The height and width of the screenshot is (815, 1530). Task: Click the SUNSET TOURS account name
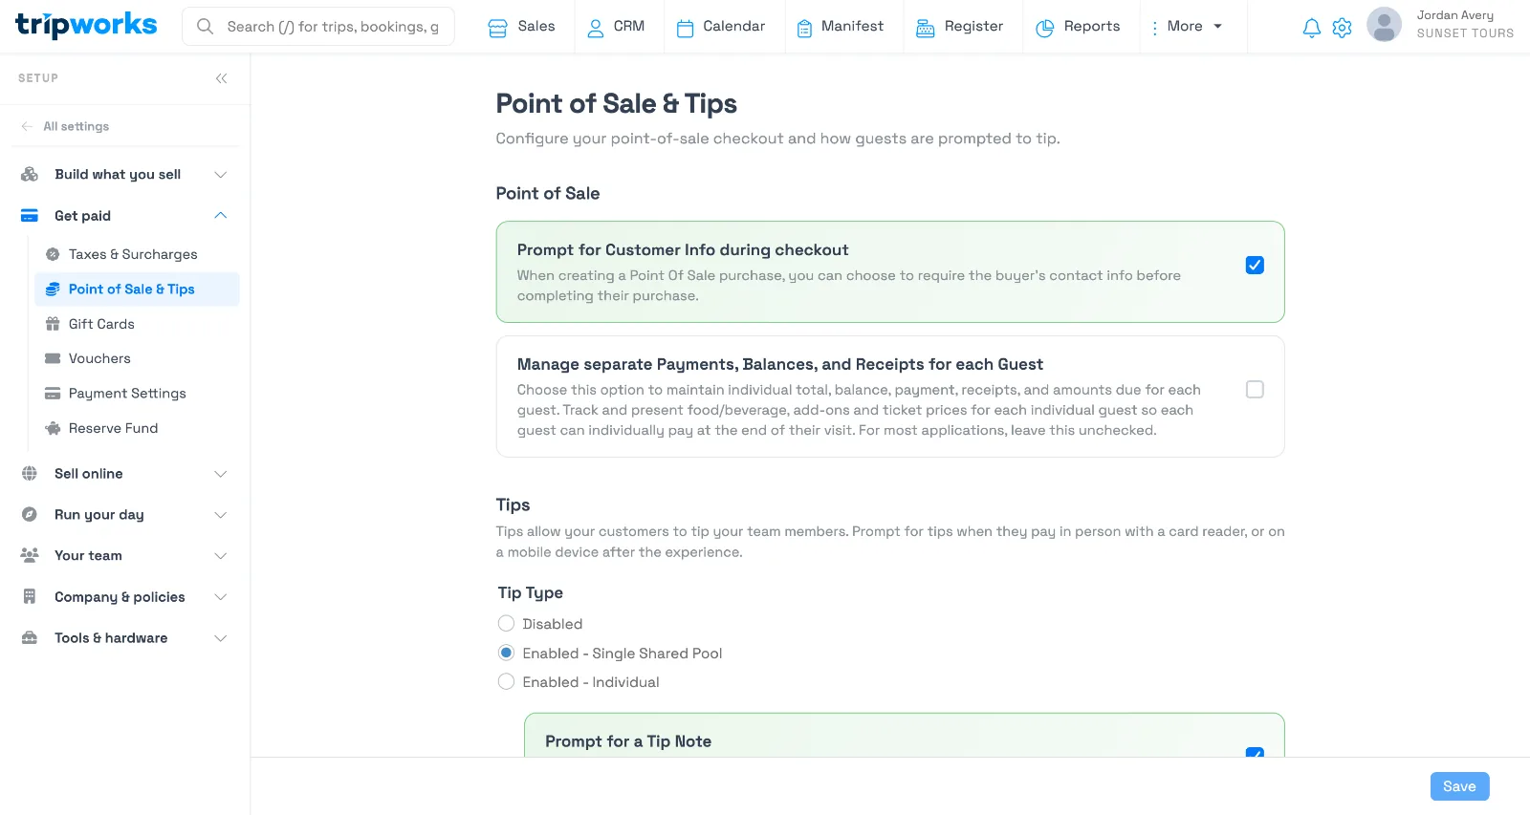point(1465,33)
